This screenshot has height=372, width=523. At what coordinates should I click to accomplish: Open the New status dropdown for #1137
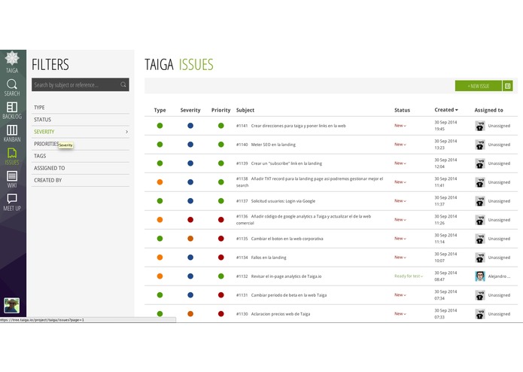[400, 201]
